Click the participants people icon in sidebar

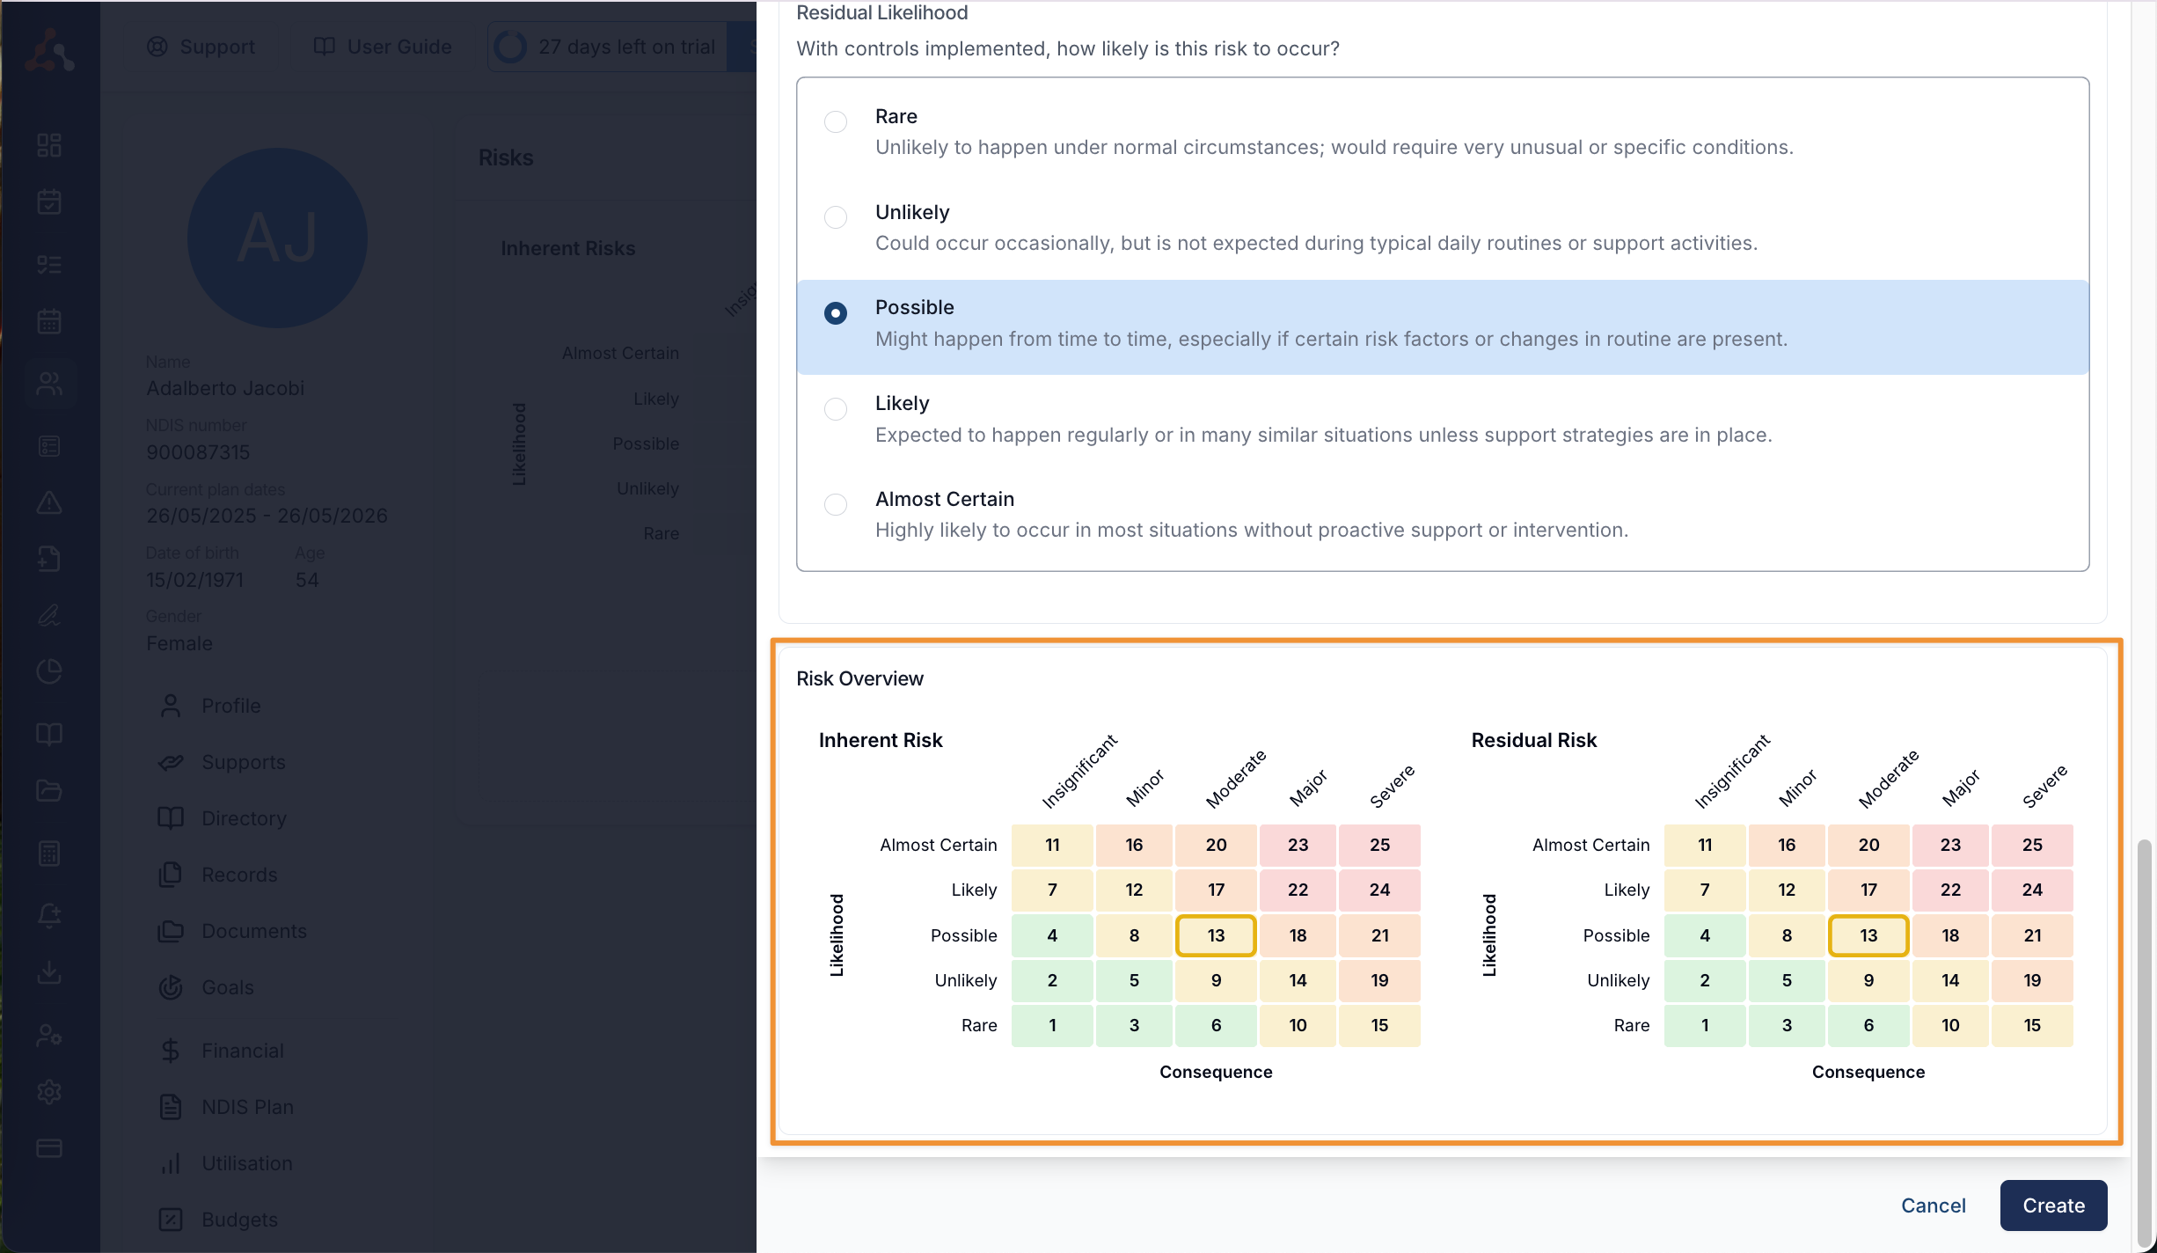coord(49,384)
